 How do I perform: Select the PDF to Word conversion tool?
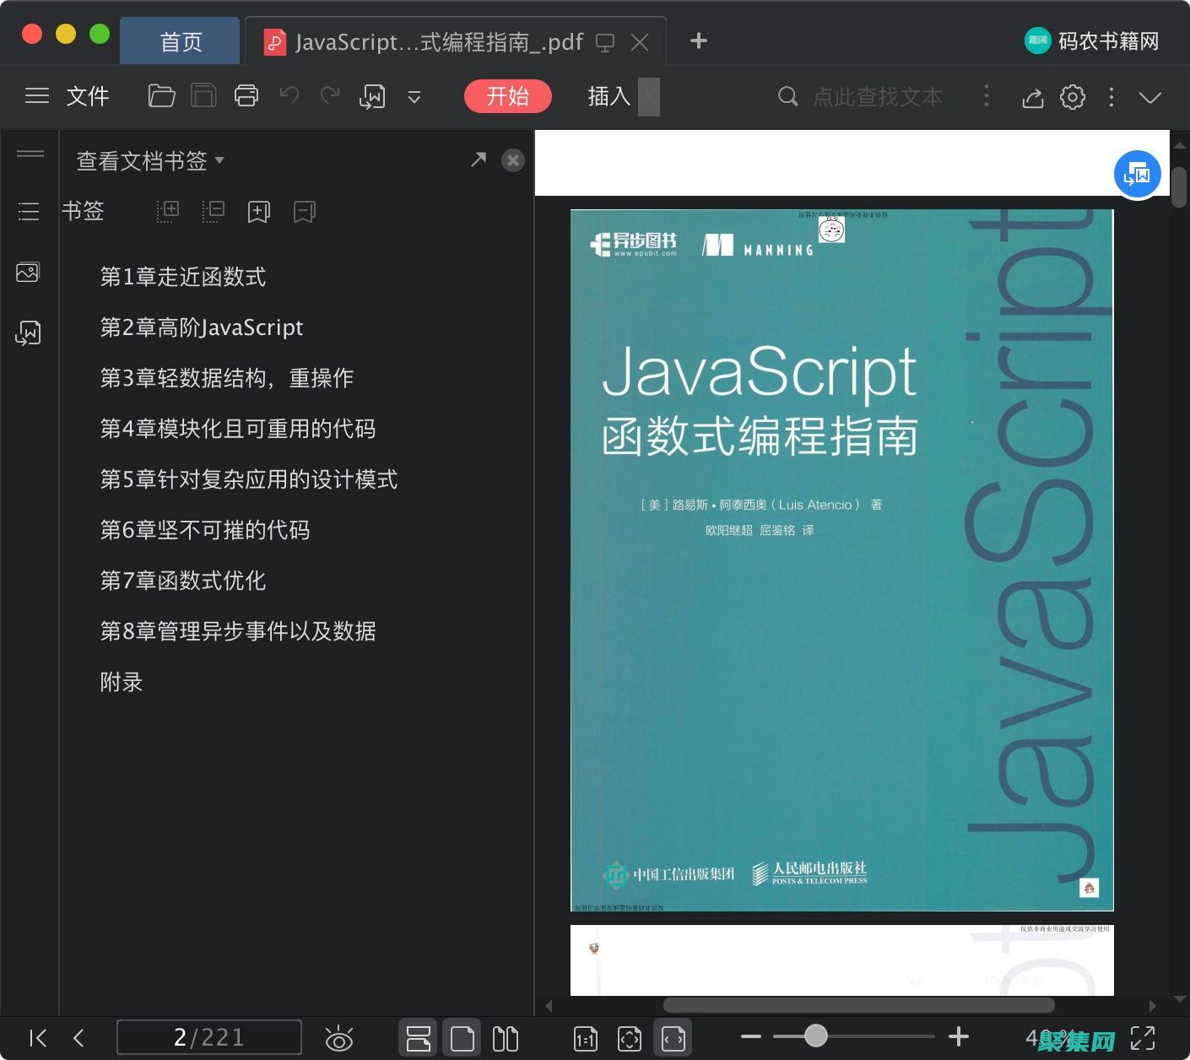tap(372, 96)
